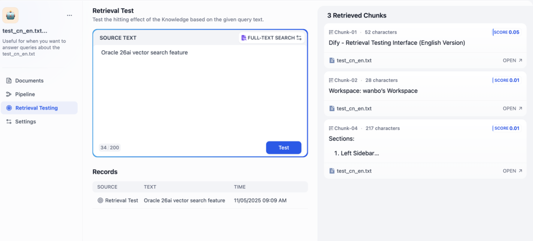Click the knowledge base robot avatar icon

[x=10, y=15]
